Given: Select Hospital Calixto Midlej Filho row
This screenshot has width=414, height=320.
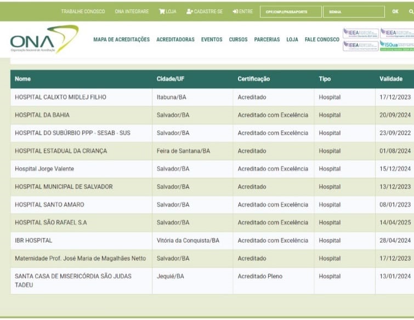Looking at the screenshot, I should (212, 98).
